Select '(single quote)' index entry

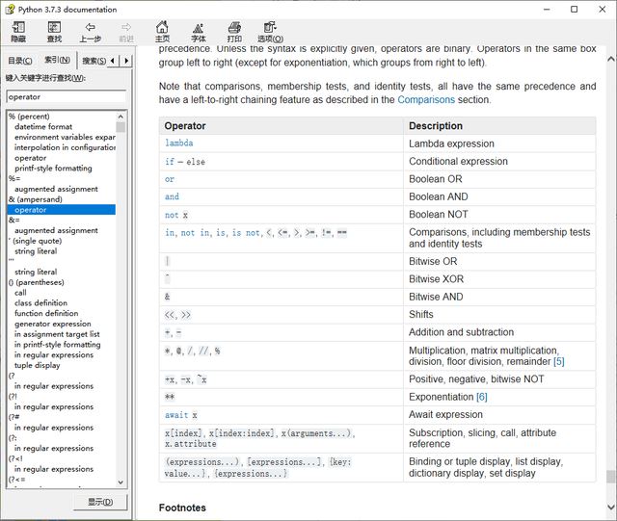point(35,241)
